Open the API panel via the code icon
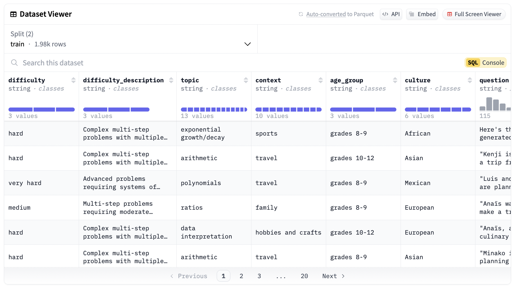Image resolution: width=517 pixels, height=292 pixels. [x=386, y=14]
